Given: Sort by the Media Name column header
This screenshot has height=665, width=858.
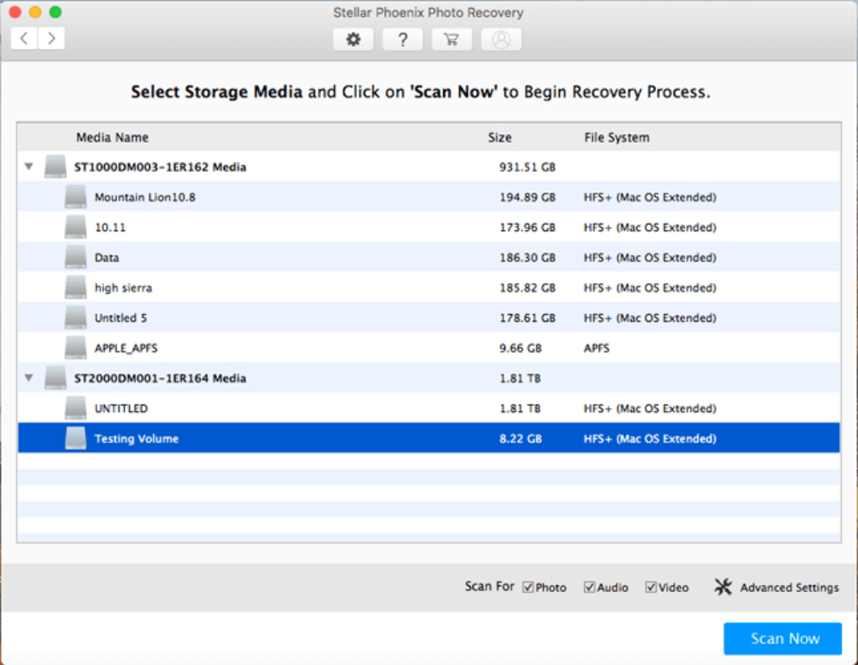Looking at the screenshot, I should tap(112, 137).
